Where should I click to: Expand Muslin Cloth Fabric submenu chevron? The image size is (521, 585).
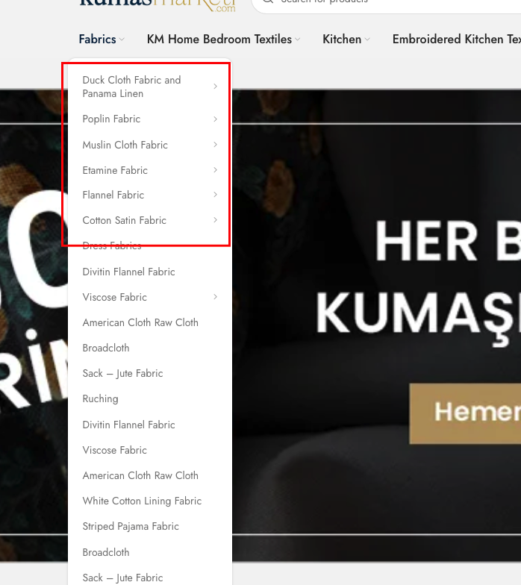click(215, 145)
